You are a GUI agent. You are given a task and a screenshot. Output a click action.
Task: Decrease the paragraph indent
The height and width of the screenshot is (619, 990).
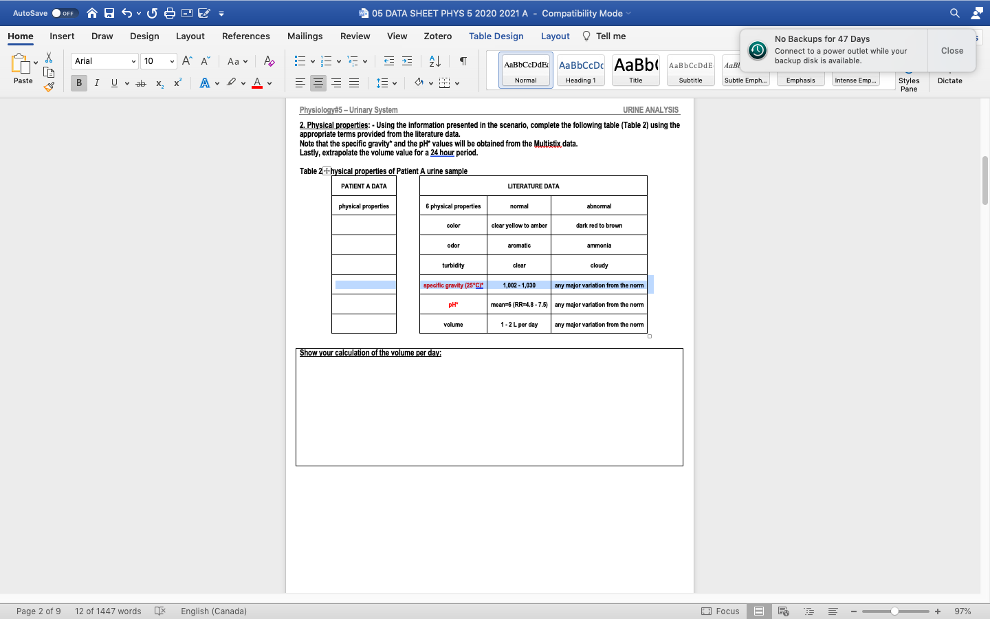[389, 61]
